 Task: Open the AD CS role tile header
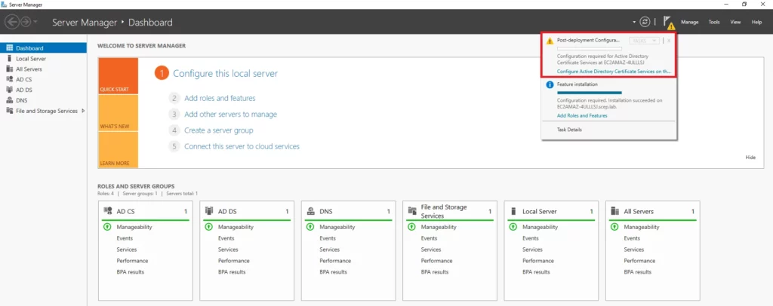coord(146,212)
